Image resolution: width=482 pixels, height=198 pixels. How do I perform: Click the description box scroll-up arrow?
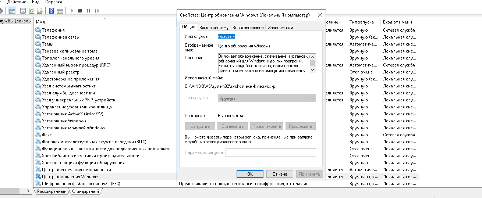tap(313, 57)
